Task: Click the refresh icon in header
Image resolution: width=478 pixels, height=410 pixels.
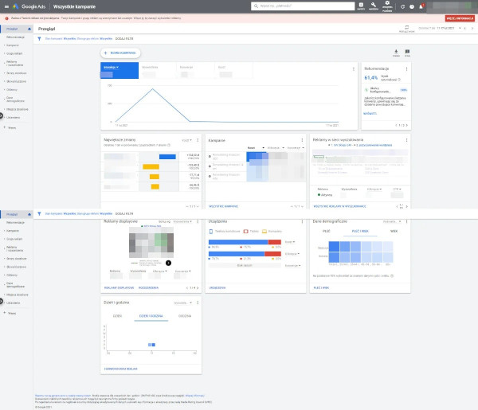Action: (x=402, y=6)
